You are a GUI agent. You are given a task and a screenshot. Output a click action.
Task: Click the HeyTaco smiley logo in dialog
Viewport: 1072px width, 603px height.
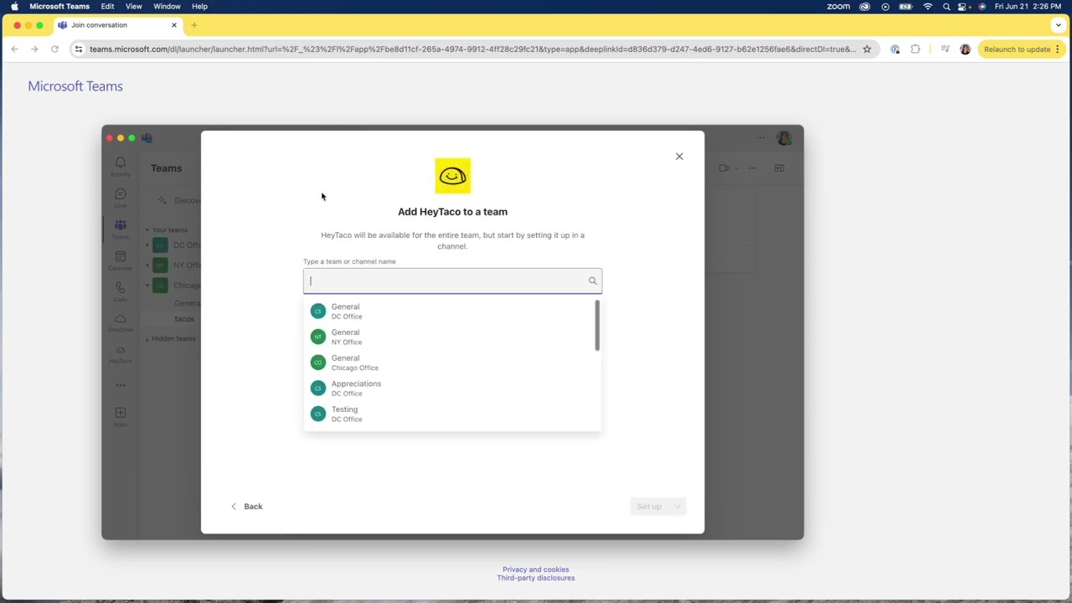click(452, 176)
